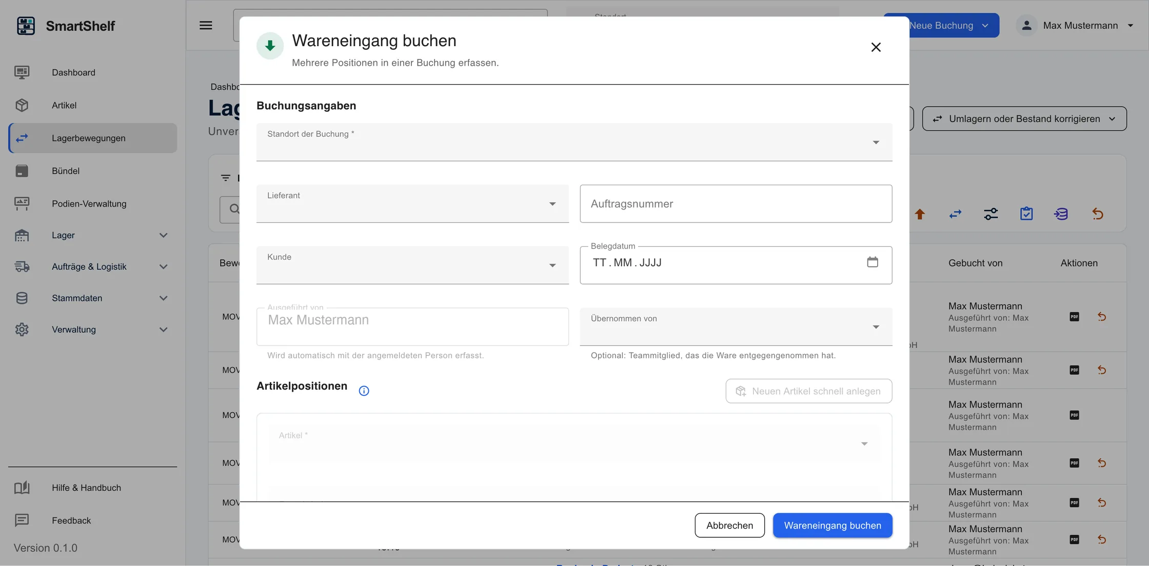
Task: Click the orange upward arrow filter icon
Action: 920,214
